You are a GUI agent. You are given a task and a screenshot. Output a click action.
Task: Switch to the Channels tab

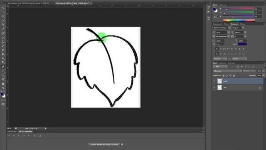[x=222, y=63]
